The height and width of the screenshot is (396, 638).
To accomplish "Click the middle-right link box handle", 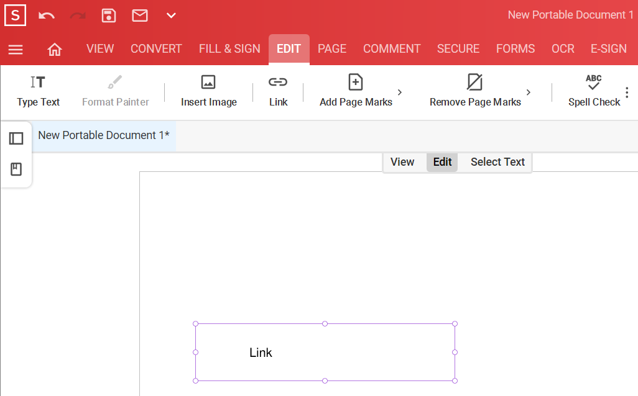I will (x=455, y=352).
